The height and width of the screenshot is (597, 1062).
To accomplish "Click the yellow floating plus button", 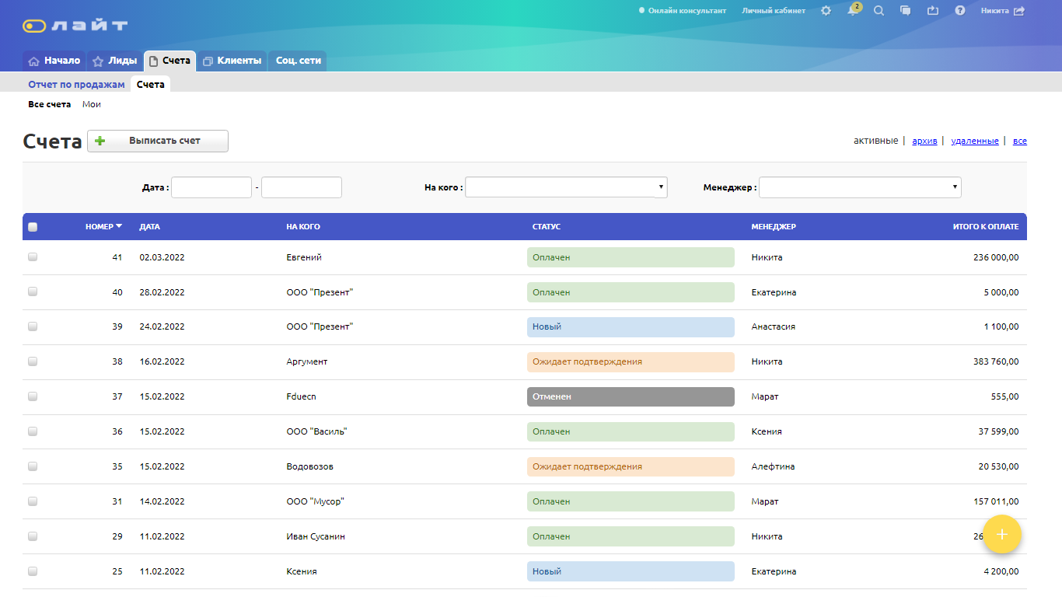I will pyautogui.click(x=1002, y=534).
